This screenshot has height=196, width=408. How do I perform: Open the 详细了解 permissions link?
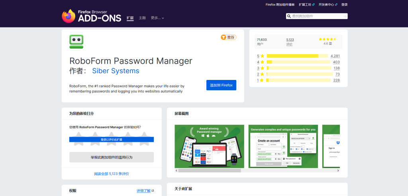(x=143, y=191)
